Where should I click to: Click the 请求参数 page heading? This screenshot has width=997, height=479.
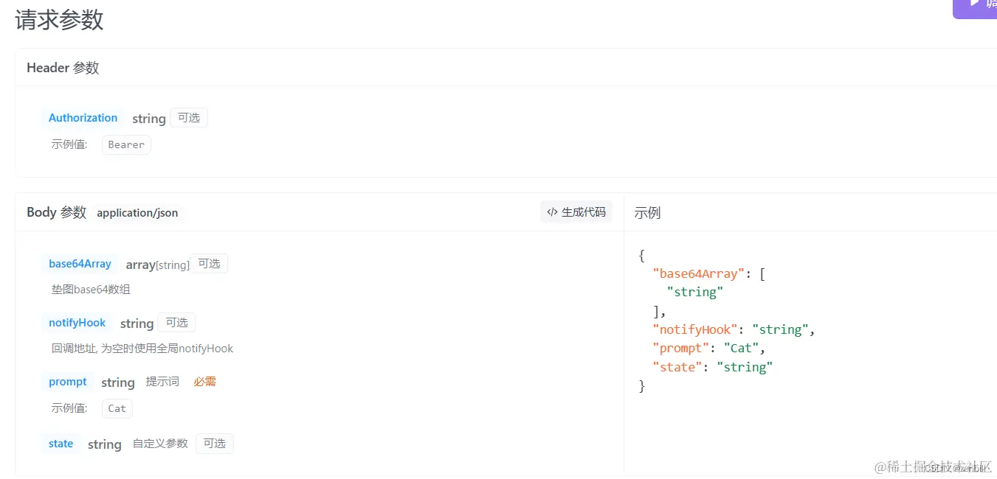[59, 20]
